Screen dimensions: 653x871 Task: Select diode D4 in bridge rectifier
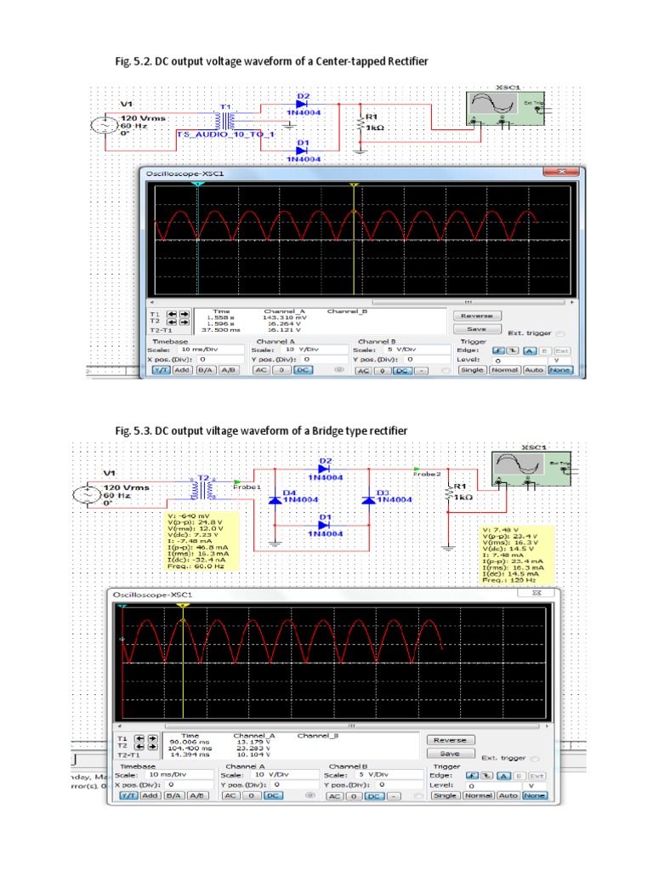pos(275,499)
